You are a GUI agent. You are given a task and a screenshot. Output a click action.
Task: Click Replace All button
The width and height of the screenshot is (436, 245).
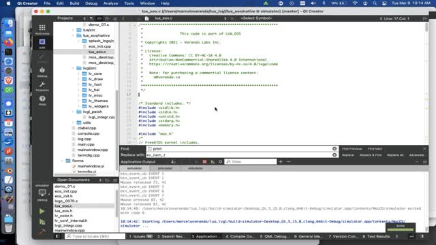(395, 155)
